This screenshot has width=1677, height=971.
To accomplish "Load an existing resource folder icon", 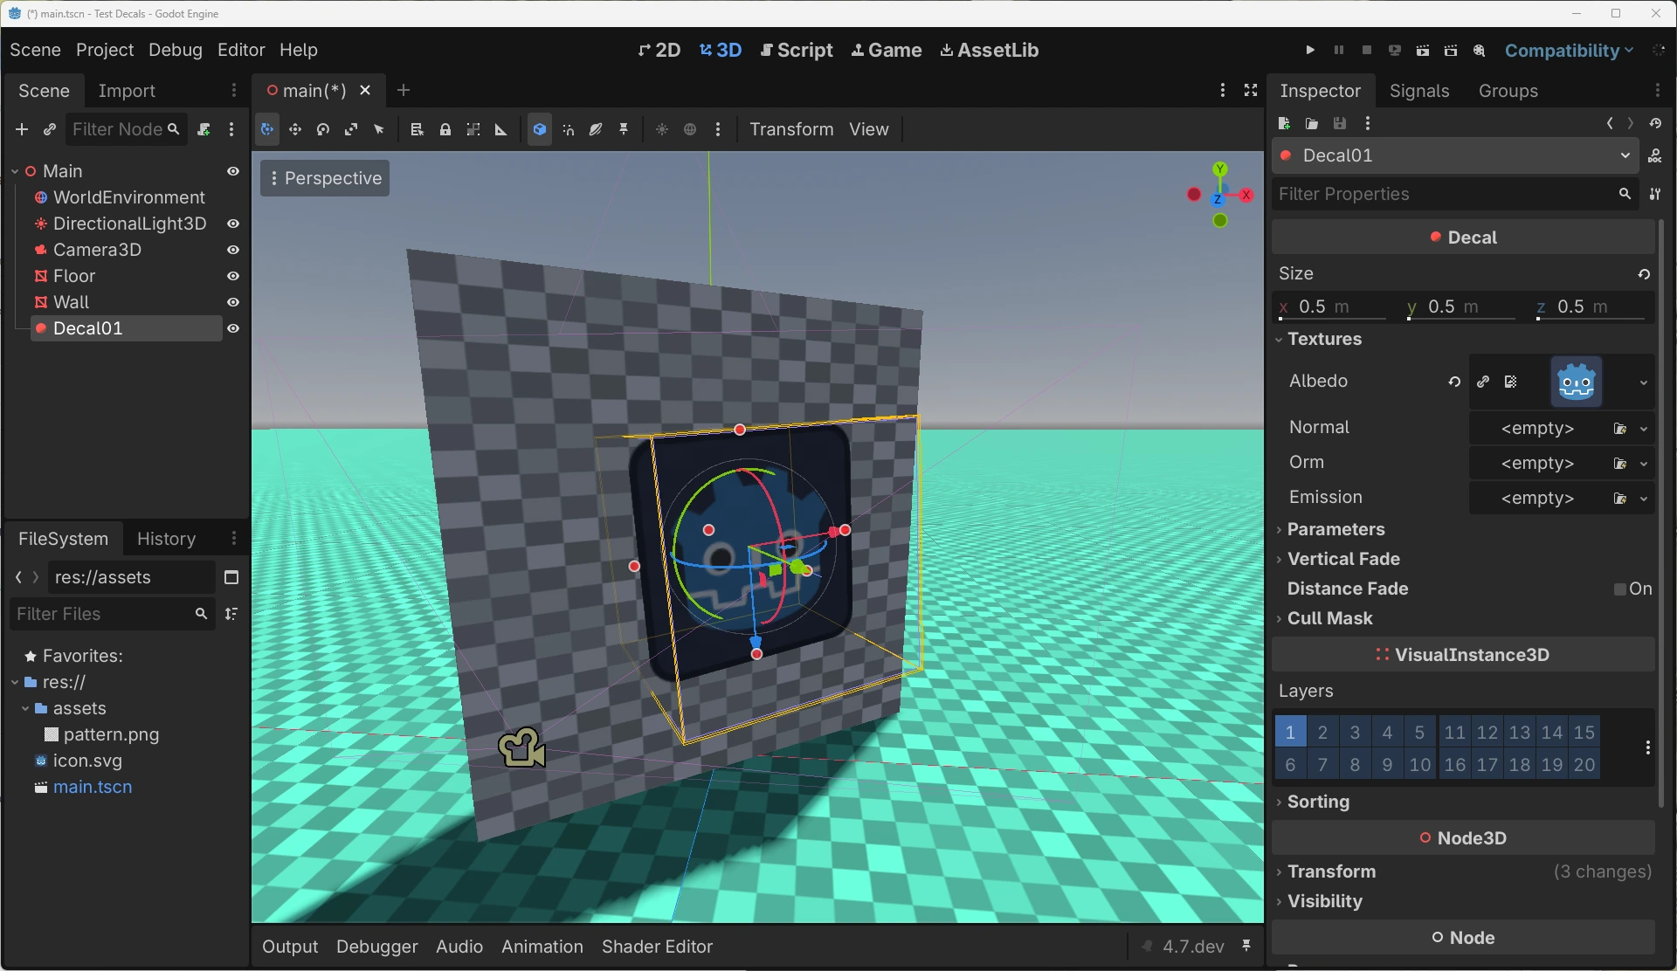I will 1312,123.
